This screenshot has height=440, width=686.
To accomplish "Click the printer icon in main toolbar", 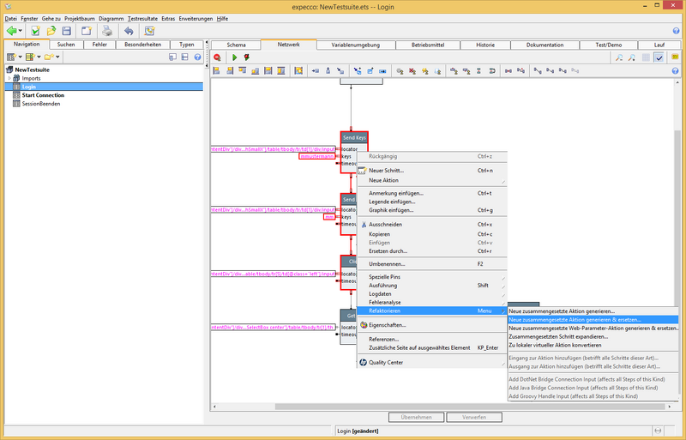I will (x=108, y=31).
